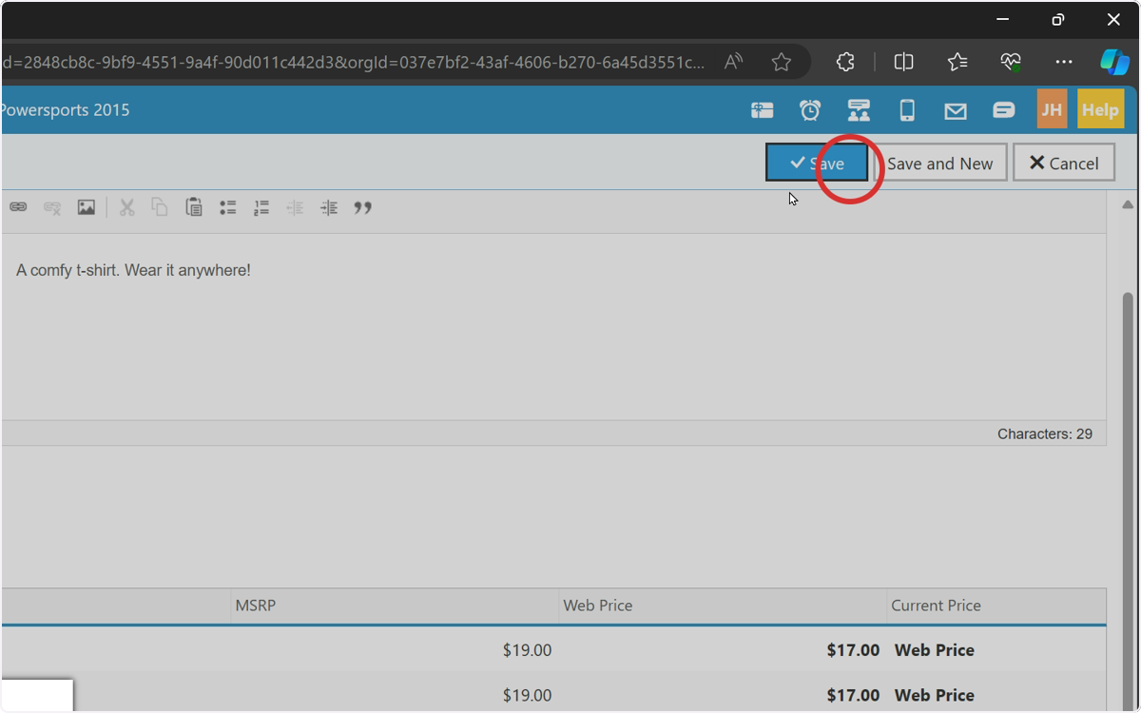Viewport: 1141px width, 713px height.
Task: Insert an image into the description
Action: [x=87, y=207]
